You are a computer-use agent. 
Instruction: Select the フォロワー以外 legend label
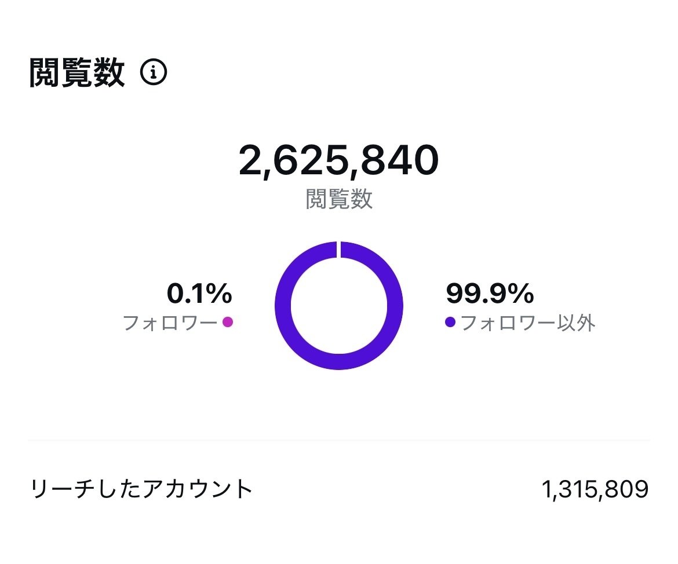[528, 323]
